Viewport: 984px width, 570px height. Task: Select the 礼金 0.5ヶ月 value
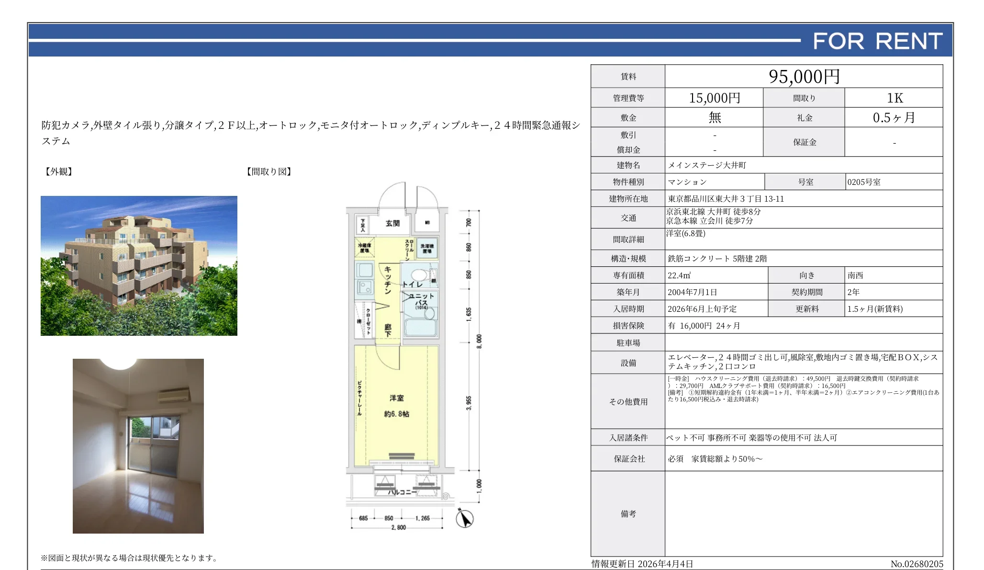[894, 117]
